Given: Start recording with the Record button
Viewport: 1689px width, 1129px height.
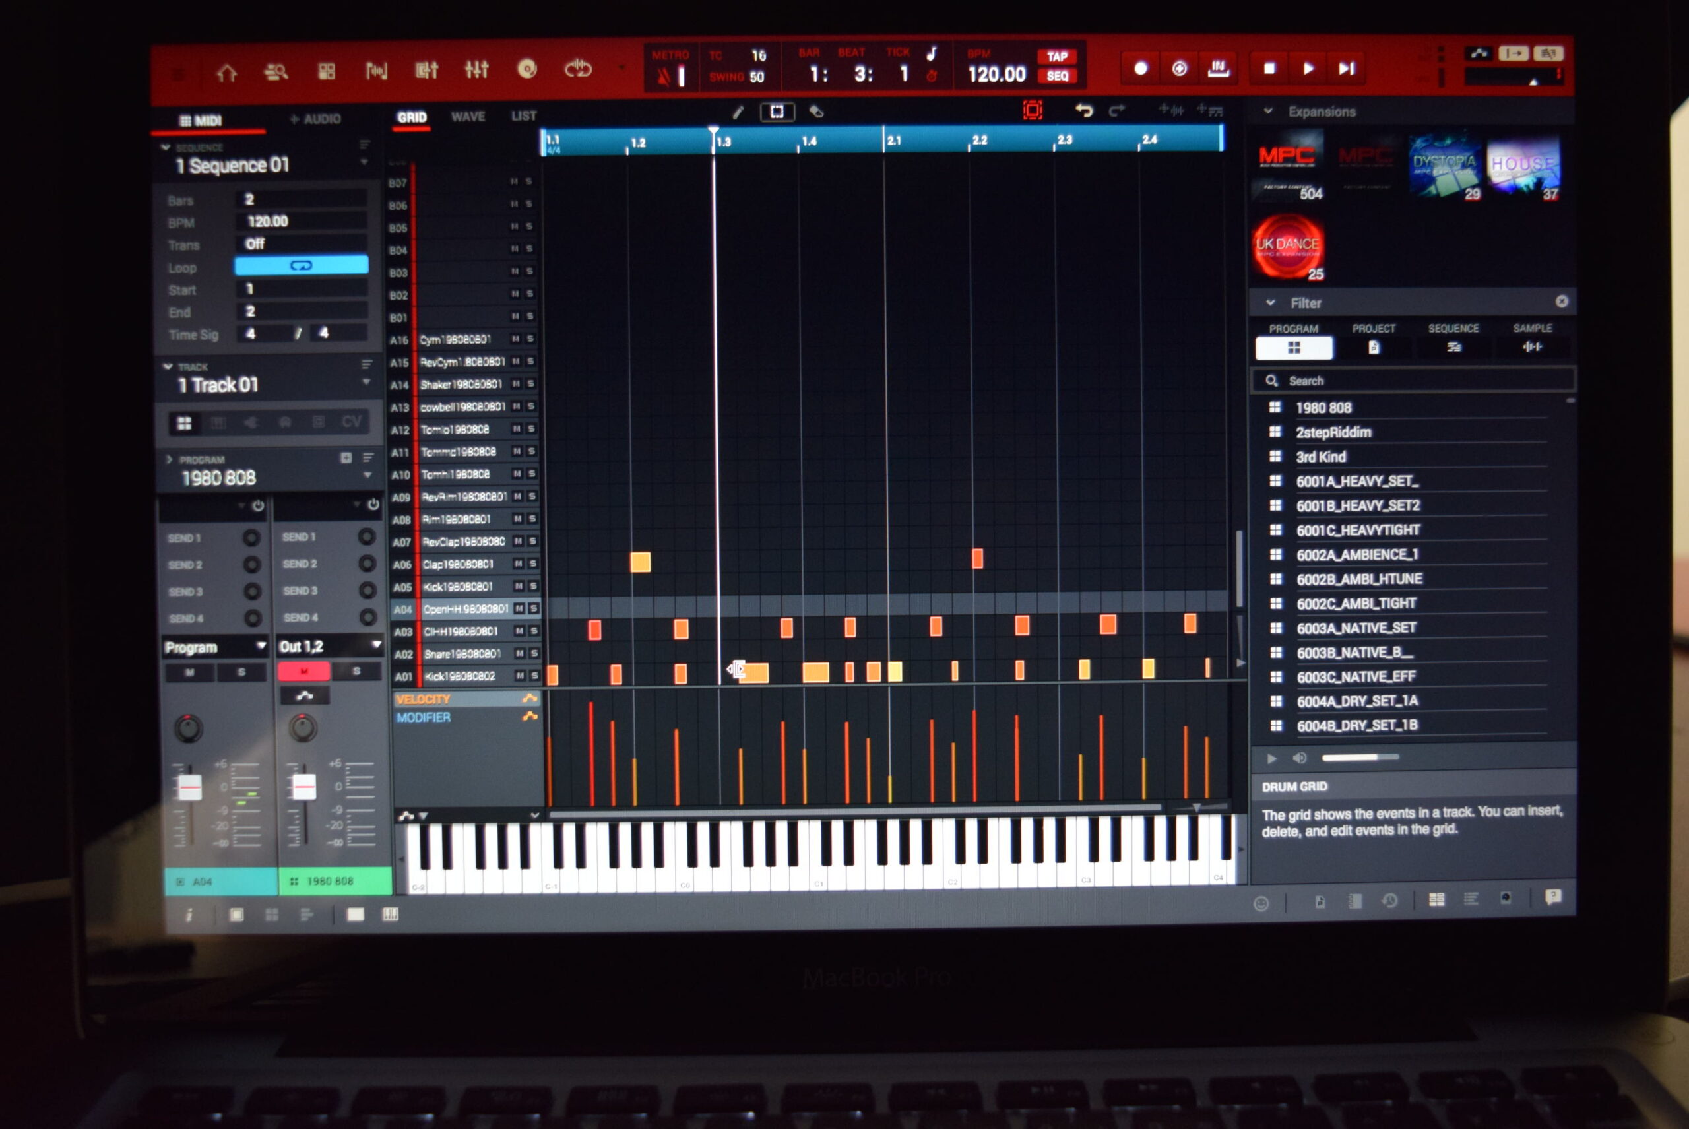Looking at the screenshot, I should click(1140, 69).
